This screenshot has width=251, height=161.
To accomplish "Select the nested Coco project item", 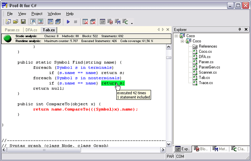I will pyautogui.click(x=197, y=41).
